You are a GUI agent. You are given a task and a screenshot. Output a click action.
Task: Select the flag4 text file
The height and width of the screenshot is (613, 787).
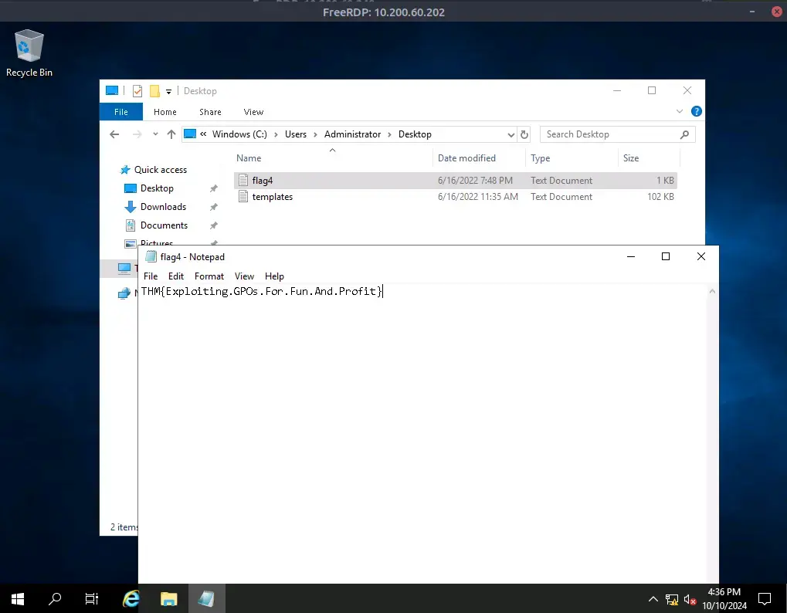(455, 181)
